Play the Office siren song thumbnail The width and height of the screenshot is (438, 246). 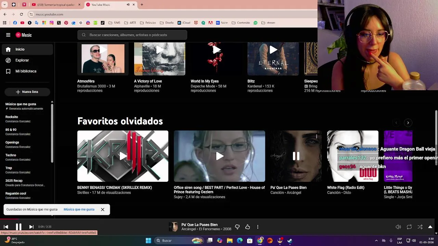pos(219,156)
